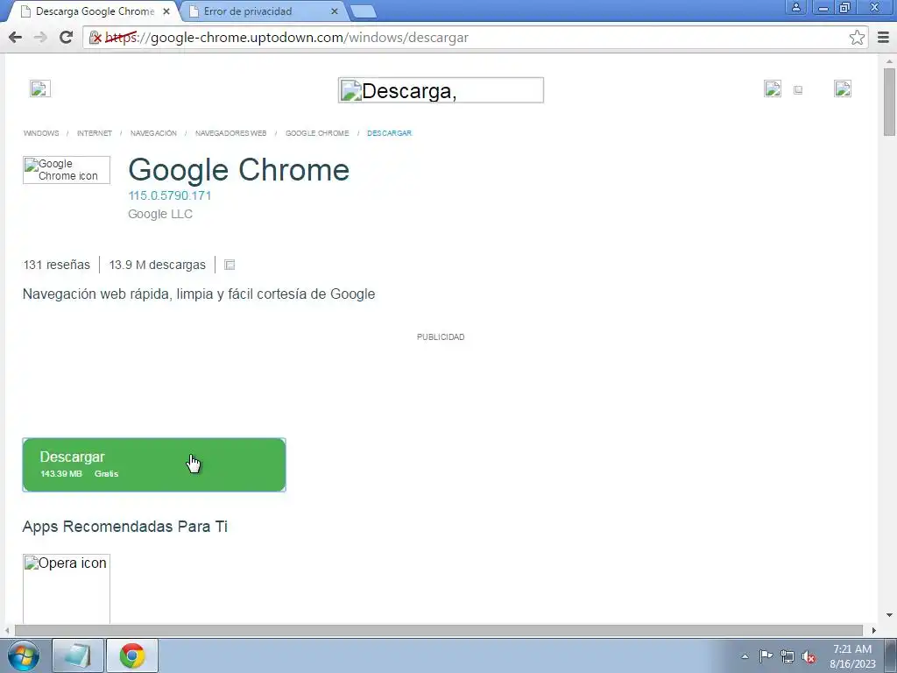Image resolution: width=897 pixels, height=673 pixels.
Task: Click the small icon after 13.9 M descargas
Action: (x=230, y=265)
